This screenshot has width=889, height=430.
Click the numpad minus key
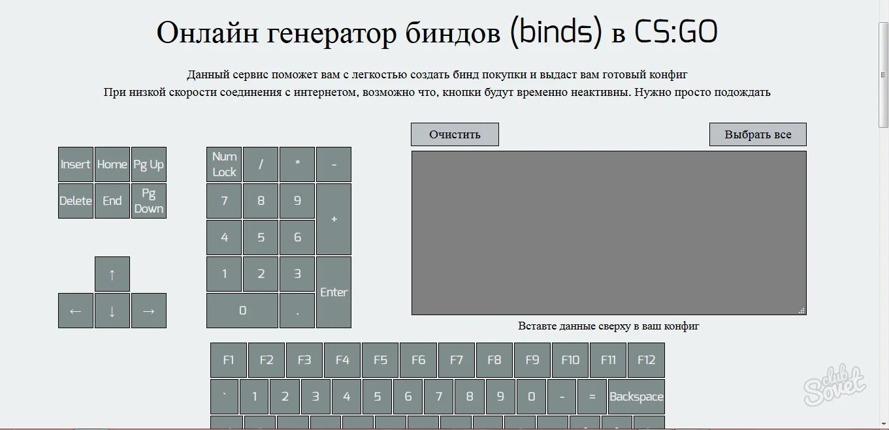tap(334, 164)
